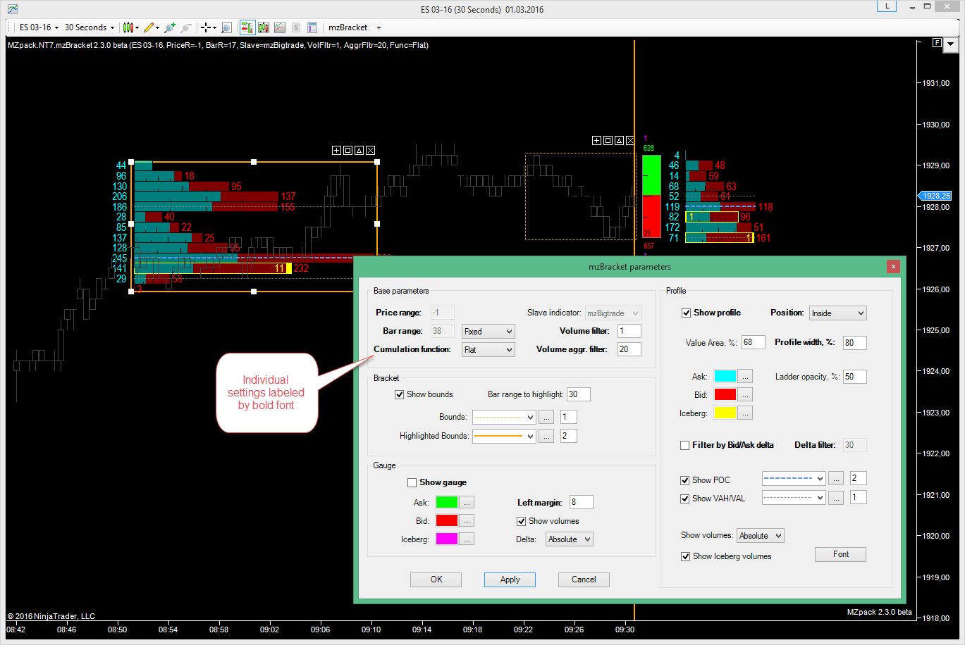Click the Profile width percent field
The width and height of the screenshot is (965, 645).
855,343
